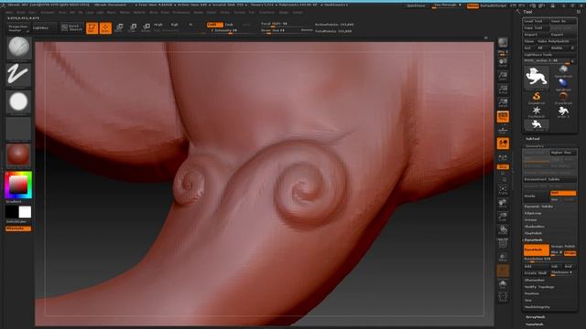Image resolution: width=586 pixels, height=329 pixels.
Task: Expand the Crease section
Action: tap(531, 219)
